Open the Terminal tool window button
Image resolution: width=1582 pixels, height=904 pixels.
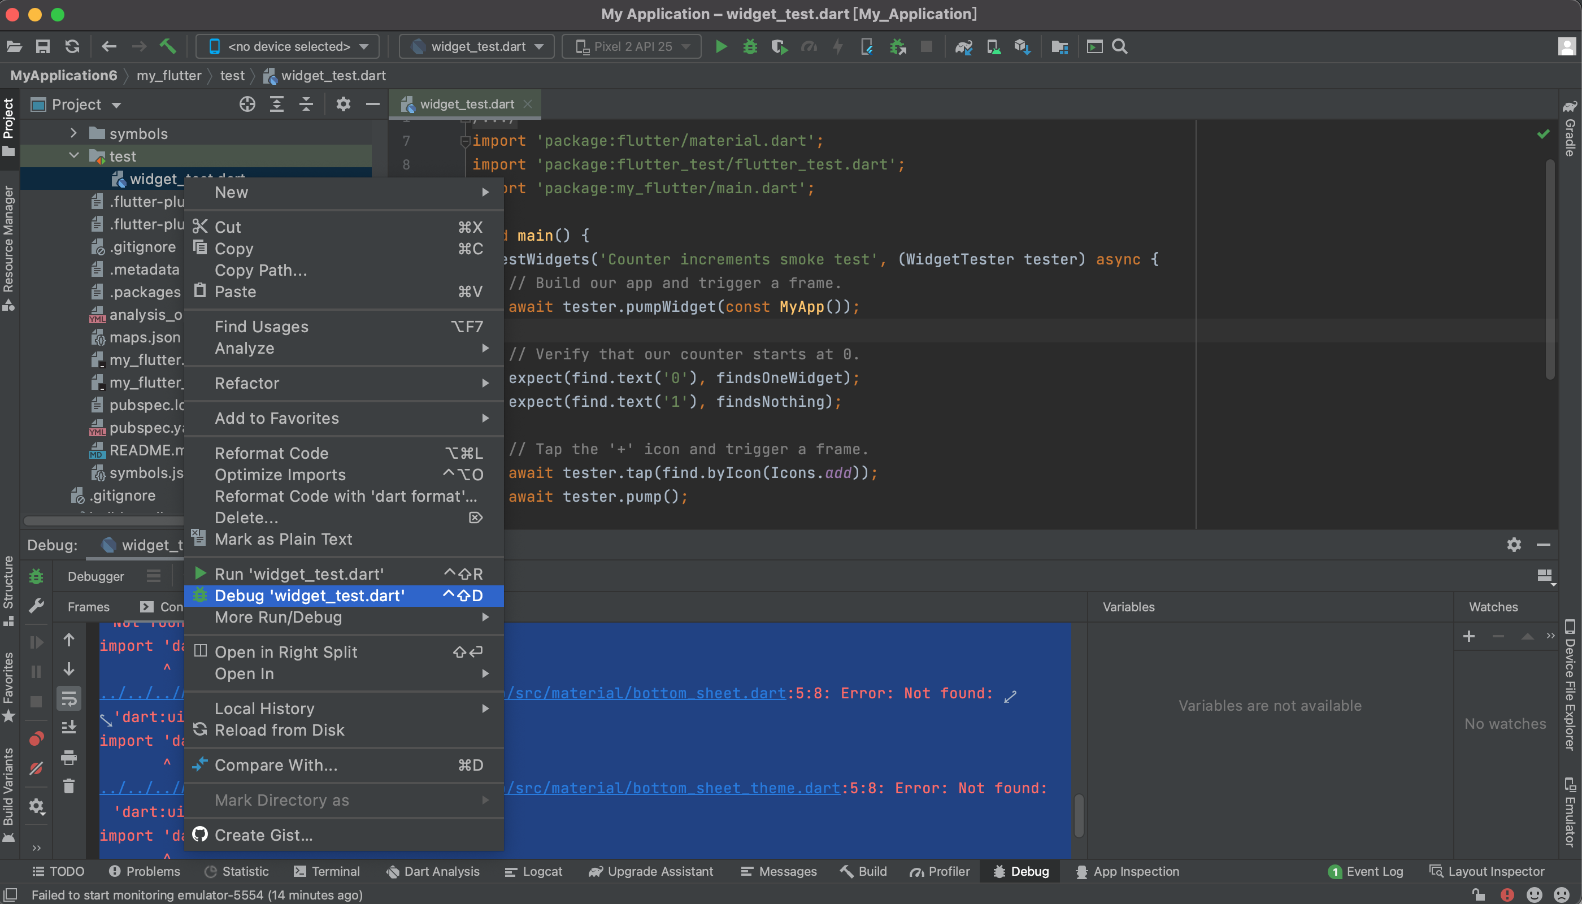327,871
